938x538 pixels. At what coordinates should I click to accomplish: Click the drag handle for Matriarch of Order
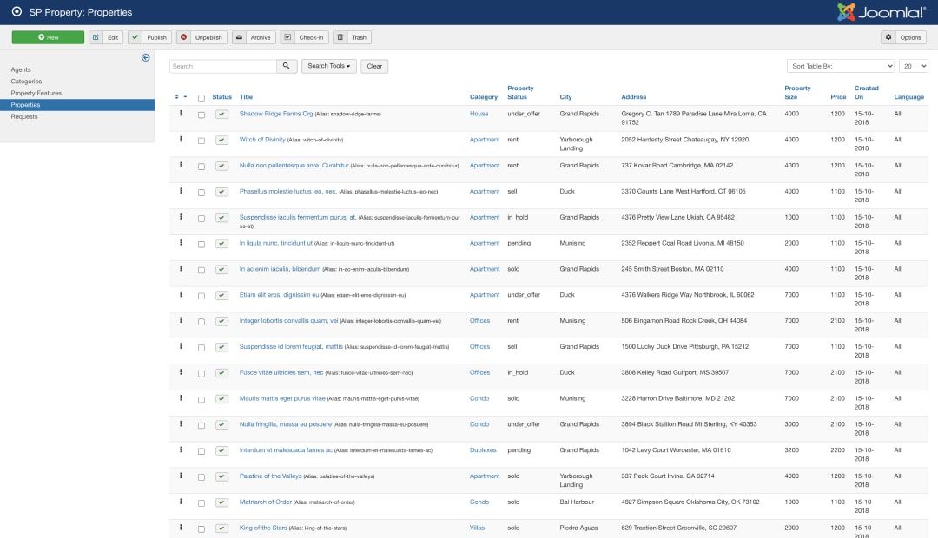(181, 502)
